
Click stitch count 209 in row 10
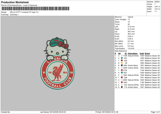point(126,78)
